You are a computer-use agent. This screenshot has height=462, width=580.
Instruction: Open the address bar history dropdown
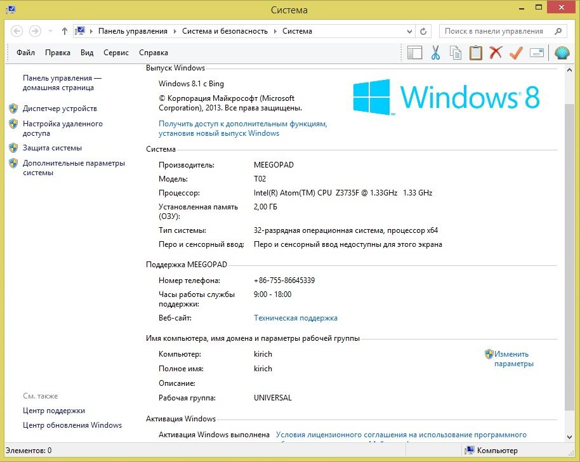[x=407, y=31]
